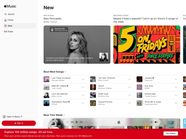This screenshot has height=139, width=186.
Task: Click the Try It Now button
Action: [170, 134]
